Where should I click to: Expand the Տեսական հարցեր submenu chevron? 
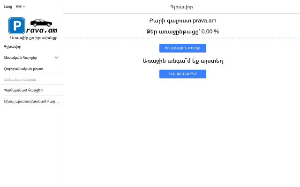click(56, 58)
